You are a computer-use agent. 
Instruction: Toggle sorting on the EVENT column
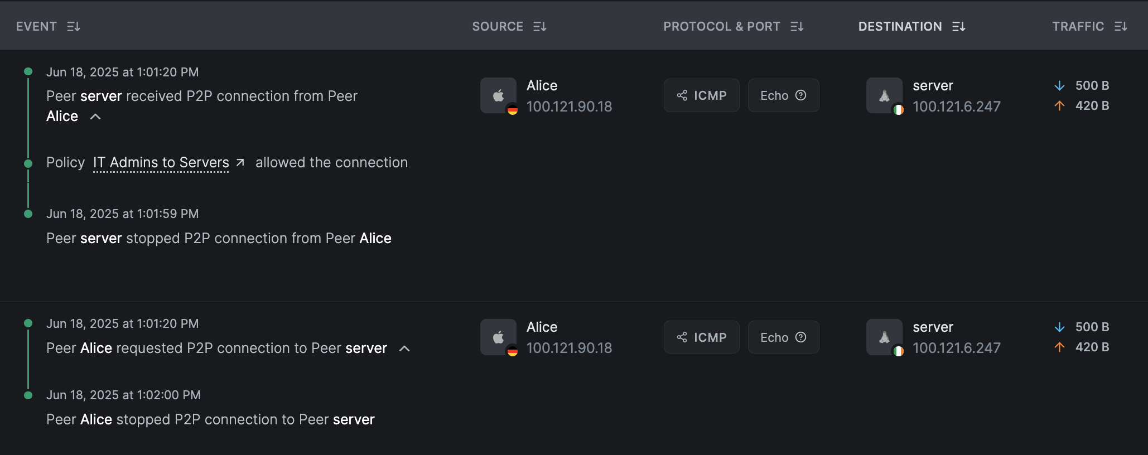[x=74, y=26]
